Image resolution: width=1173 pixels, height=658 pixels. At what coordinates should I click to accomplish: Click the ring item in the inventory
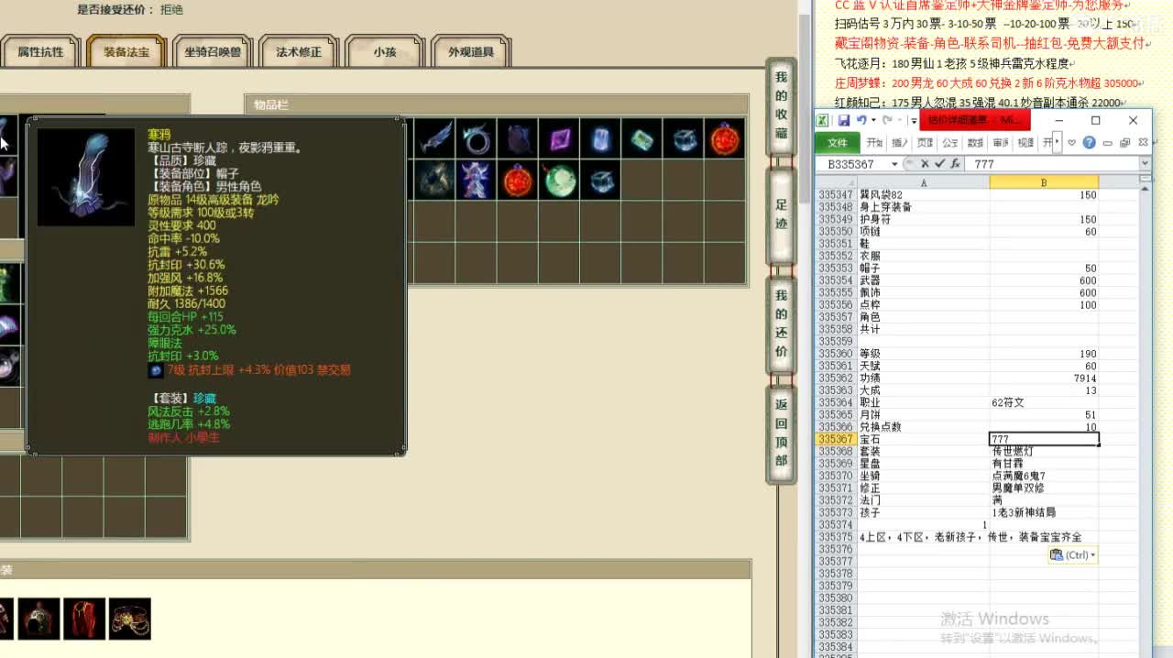(x=476, y=139)
